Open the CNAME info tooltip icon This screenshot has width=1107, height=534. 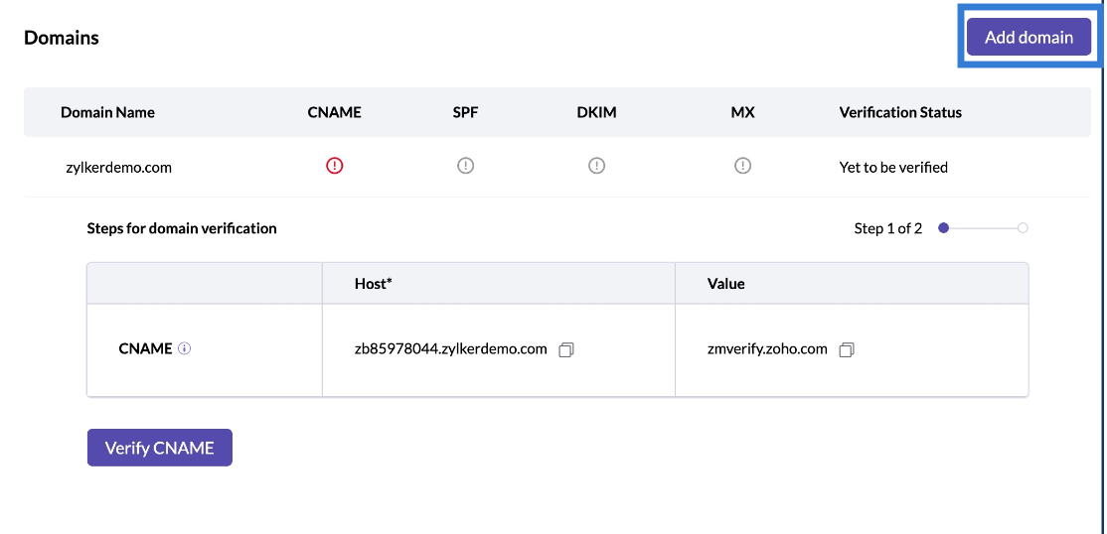pyautogui.click(x=185, y=348)
